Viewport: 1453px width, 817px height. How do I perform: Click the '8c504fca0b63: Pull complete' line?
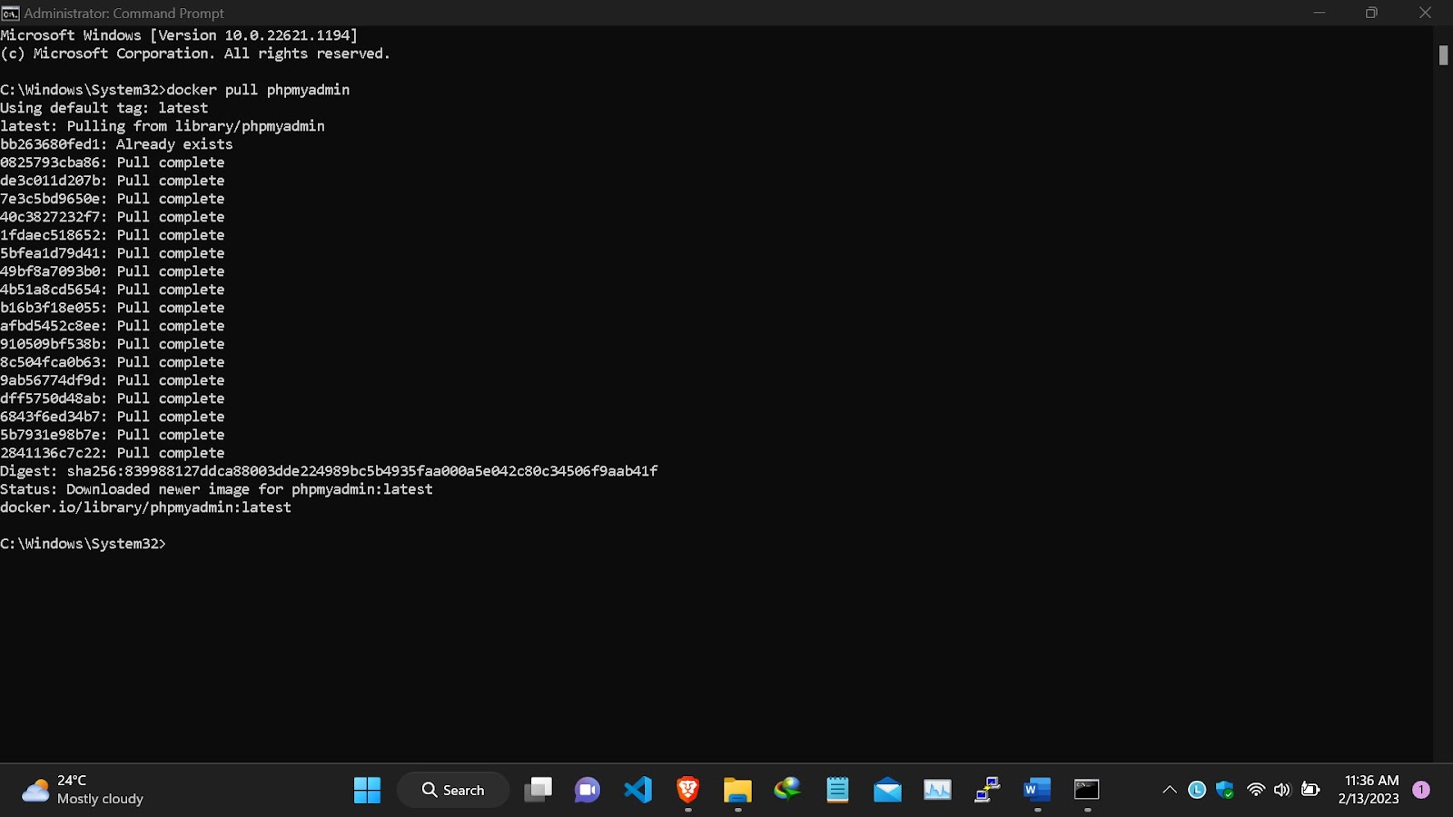pyautogui.click(x=113, y=362)
